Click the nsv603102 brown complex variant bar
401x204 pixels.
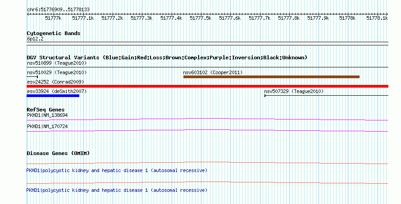pyautogui.click(x=271, y=77)
